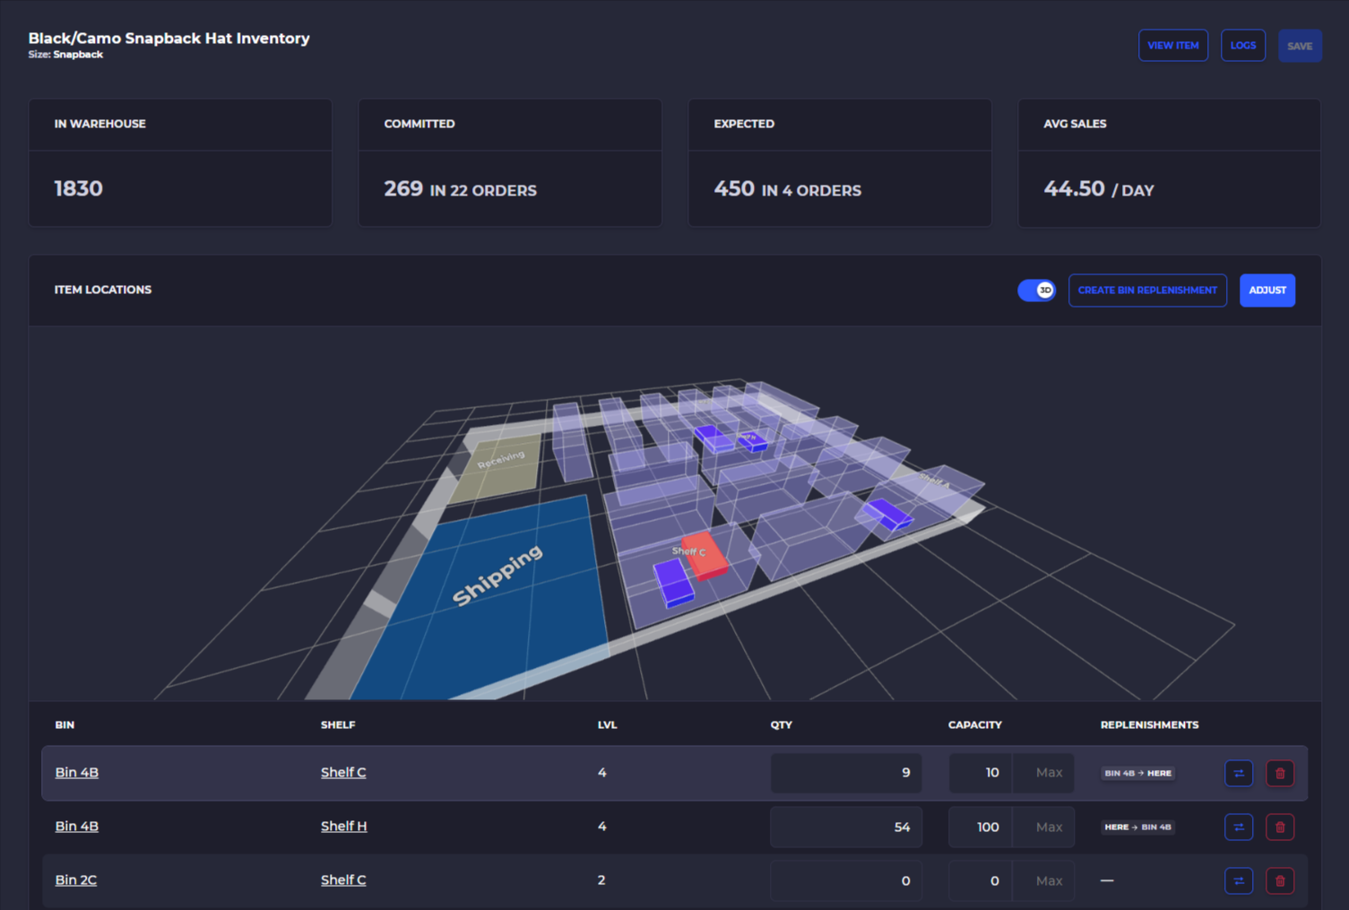Open the View Item page
Viewport: 1349px width, 910px height.
[1172, 46]
